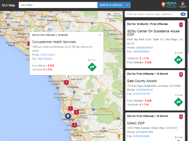Image resolution: width=189 pixels, height=141 pixels.
Task: Click red map marker number 2
Action: (77, 112)
